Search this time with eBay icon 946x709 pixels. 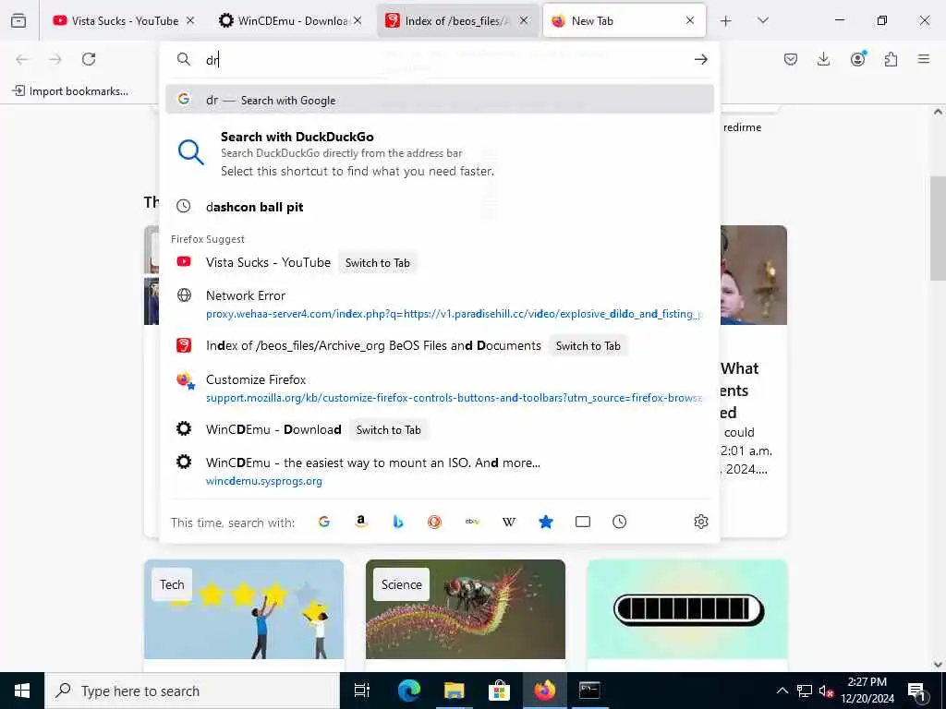pyautogui.click(x=472, y=522)
